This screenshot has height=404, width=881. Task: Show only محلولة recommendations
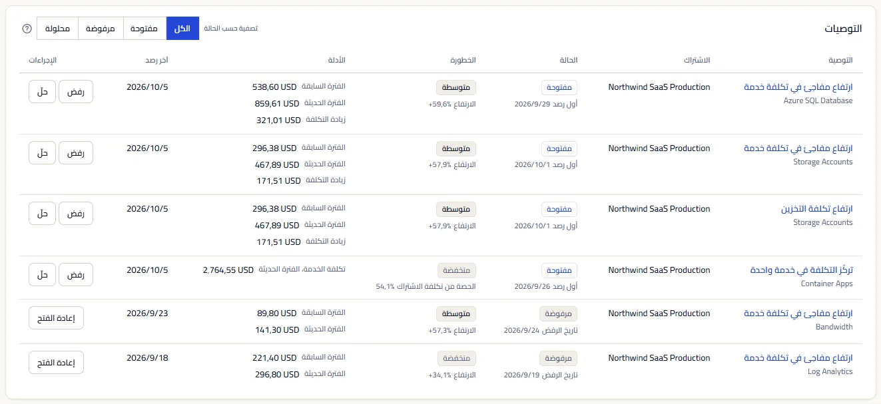pyautogui.click(x=57, y=29)
